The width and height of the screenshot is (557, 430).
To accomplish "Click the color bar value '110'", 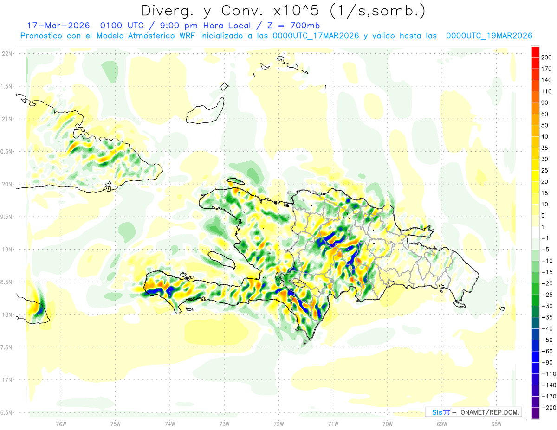I will 547,91.
